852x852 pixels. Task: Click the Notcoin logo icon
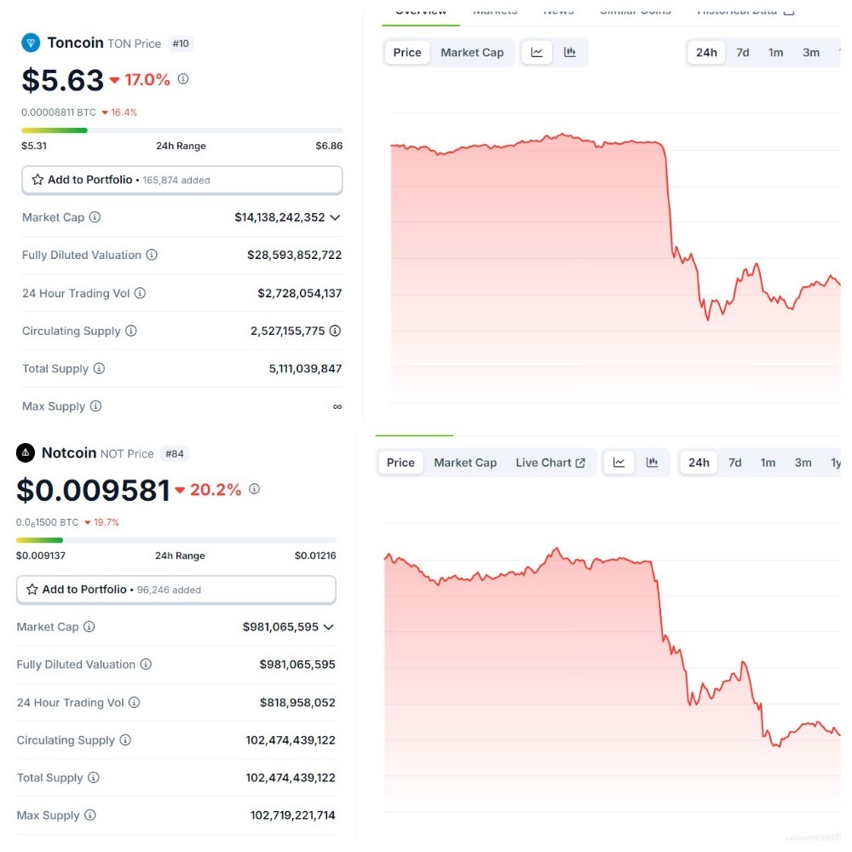pos(26,453)
